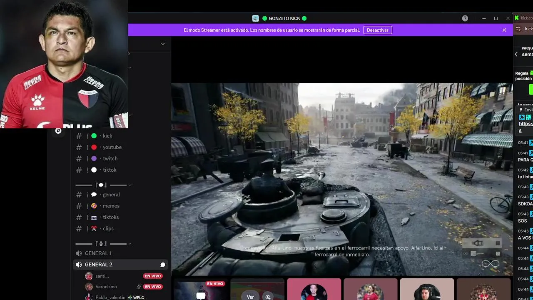The image size is (533, 300).
Task: Open the https link in Kick chat
Action: point(526,124)
